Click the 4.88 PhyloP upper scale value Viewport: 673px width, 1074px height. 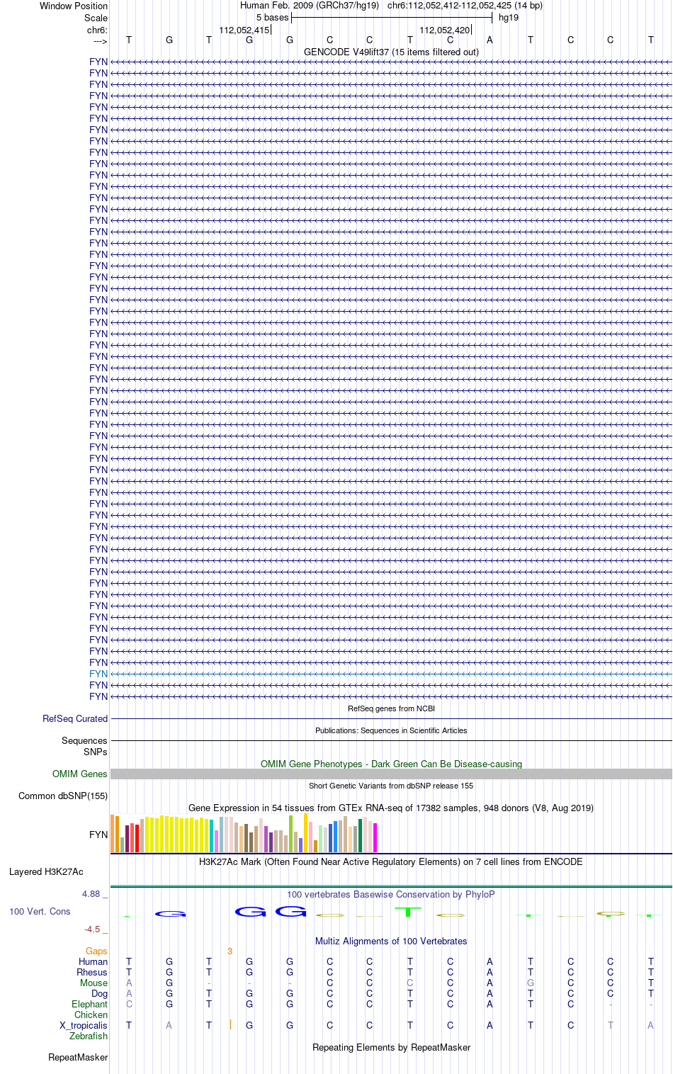click(x=91, y=893)
